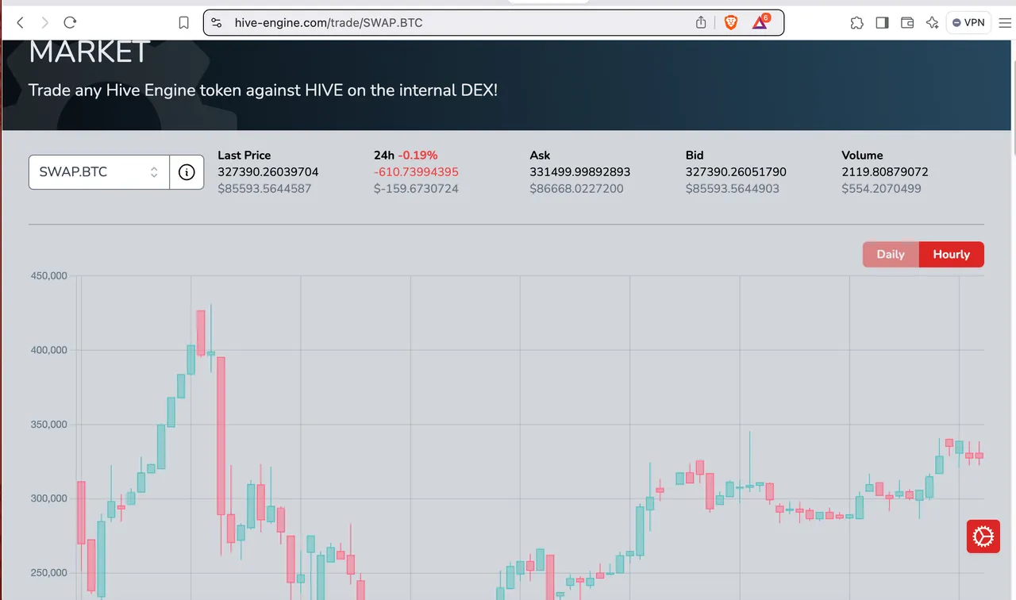Show token info with the i icon
The image size is (1016, 600).
coord(187,172)
